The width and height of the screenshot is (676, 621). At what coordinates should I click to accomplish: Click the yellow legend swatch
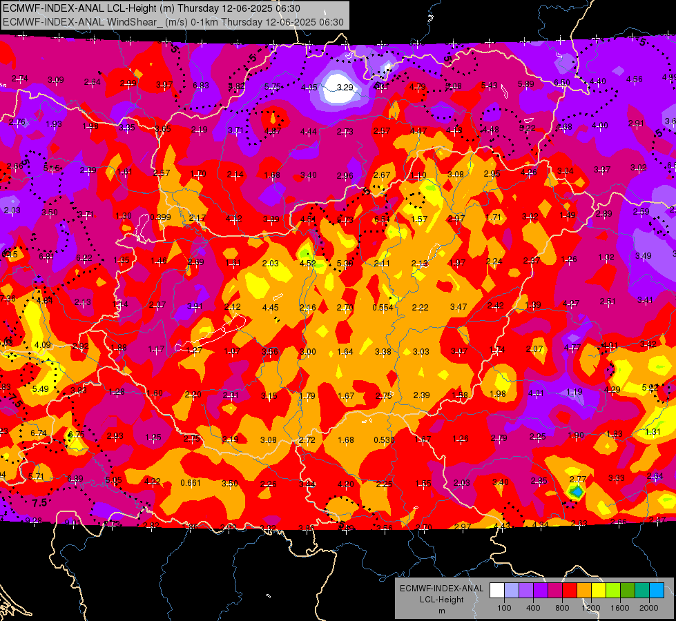coord(599,591)
